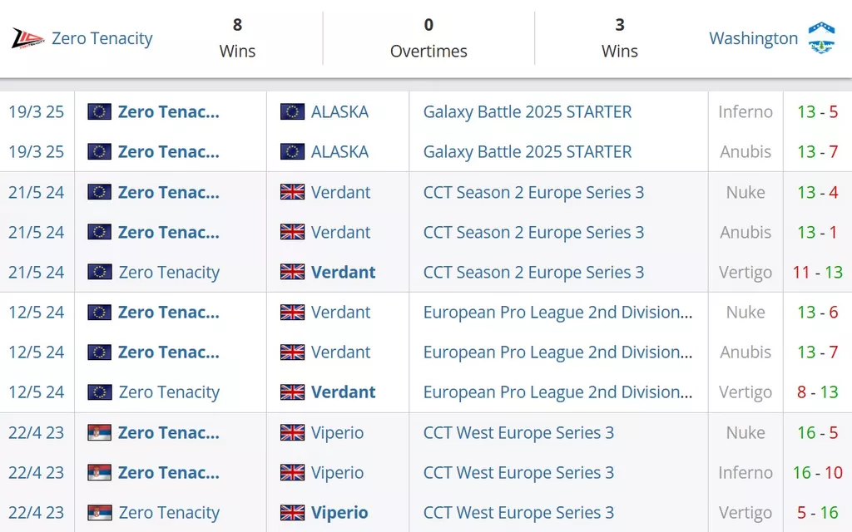Open Galaxy Battle 2025 STARTER Inferno match
This screenshot has height=532, width=852.
point(528,111)
